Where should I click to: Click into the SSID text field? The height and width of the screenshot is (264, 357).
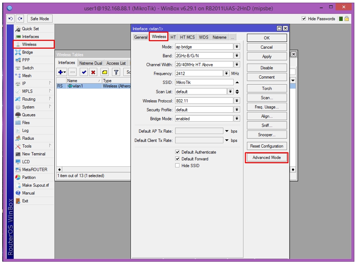pos(204,82)
